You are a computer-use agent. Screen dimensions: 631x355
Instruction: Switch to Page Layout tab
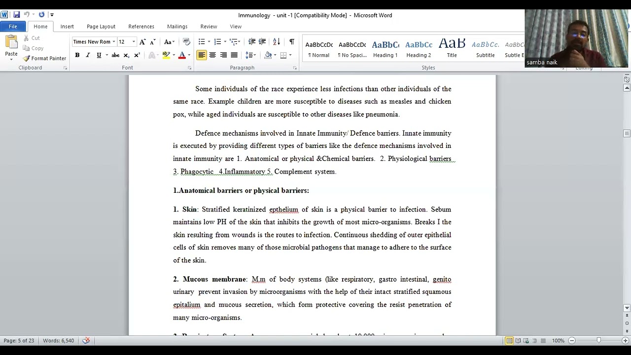[x=101, y=27]
